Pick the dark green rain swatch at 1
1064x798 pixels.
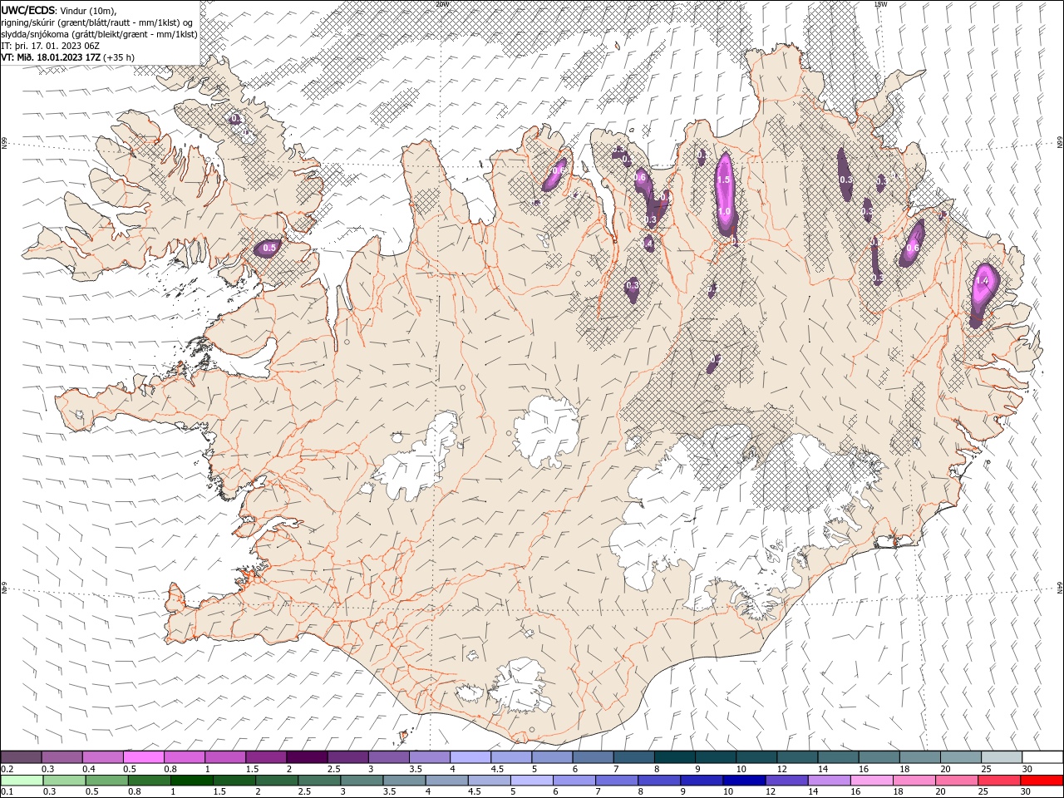click(192, 781)
